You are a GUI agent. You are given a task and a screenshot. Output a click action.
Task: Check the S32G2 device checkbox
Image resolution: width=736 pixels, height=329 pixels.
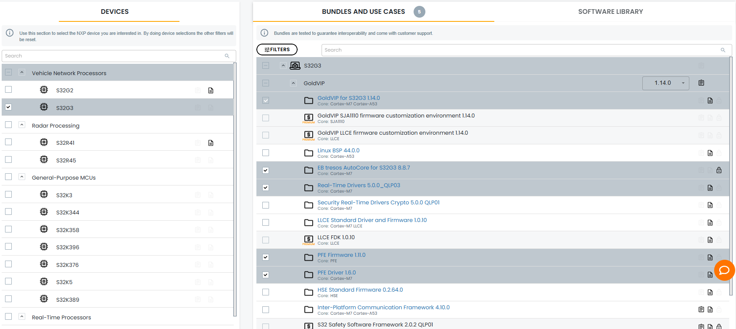click(x=8, y=89)
